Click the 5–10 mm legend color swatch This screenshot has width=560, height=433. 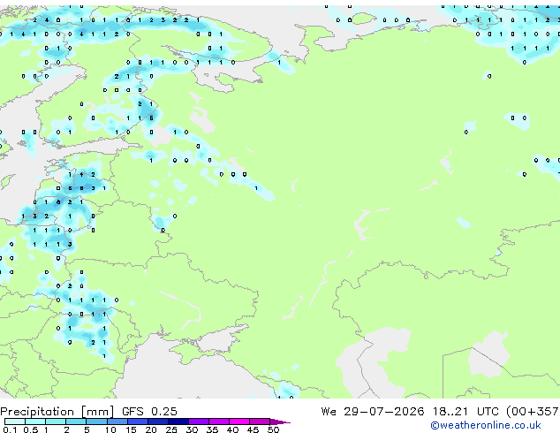97,422
